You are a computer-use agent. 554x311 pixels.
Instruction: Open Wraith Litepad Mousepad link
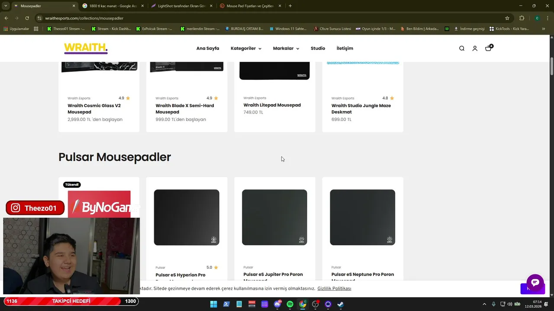[x=272, y=105]
